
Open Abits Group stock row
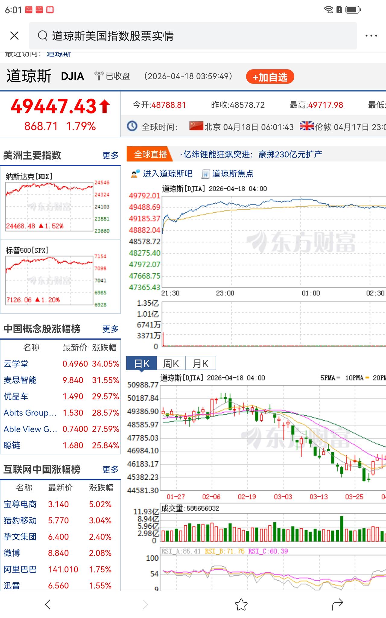click(x=60, y=413)
